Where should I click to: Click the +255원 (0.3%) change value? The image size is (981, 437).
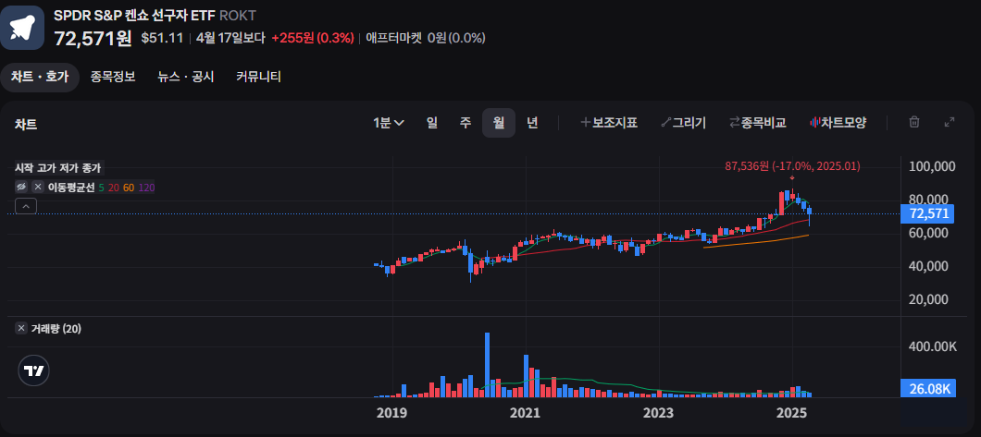point(313,38)
